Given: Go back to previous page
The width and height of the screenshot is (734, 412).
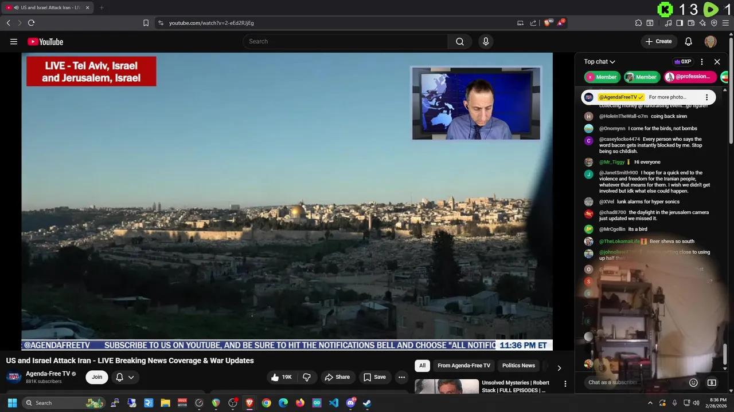Looking at the screenshot, I should (x=8, y=23).
